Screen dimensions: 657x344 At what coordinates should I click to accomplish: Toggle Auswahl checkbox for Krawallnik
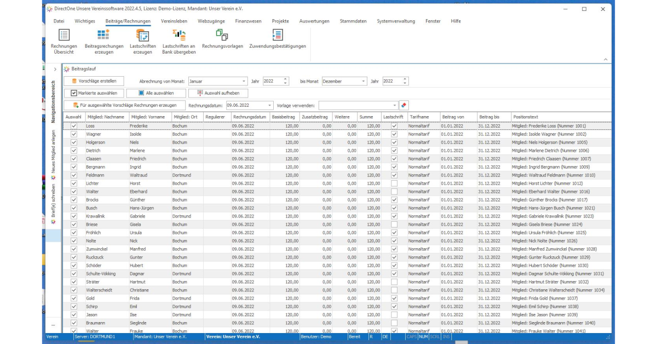click(74, 216)
